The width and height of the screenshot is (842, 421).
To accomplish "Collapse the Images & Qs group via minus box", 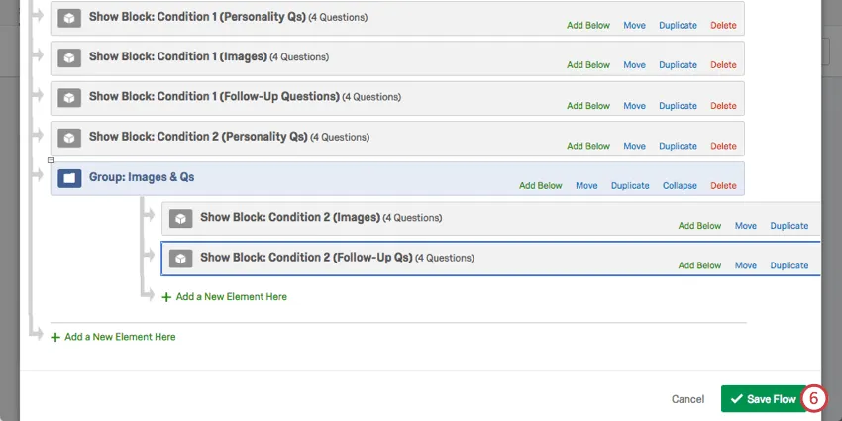I will pos(51,159).
